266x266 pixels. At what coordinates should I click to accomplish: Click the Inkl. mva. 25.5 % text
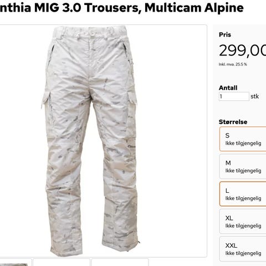(233, 64)
